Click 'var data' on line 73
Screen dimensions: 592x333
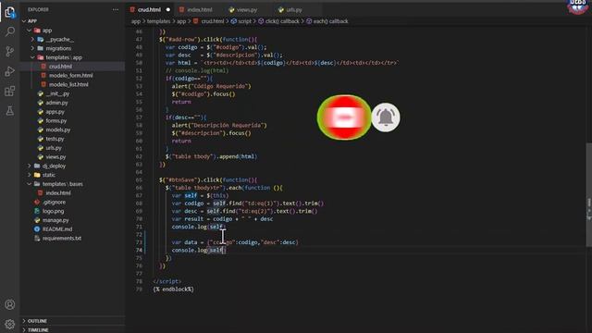click(184, 242)
